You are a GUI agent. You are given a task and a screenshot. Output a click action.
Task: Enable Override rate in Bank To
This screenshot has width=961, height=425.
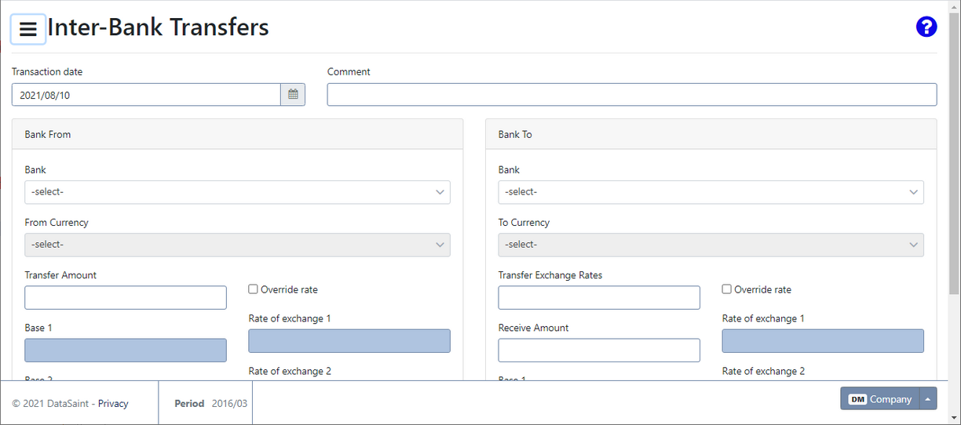pyautogui.click(x=726, y=289)
